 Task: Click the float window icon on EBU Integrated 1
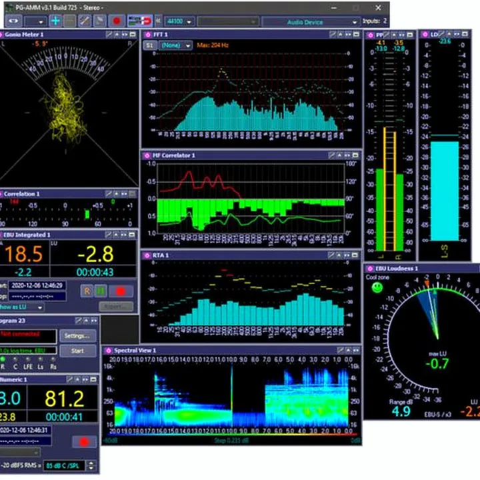(132, 235)
